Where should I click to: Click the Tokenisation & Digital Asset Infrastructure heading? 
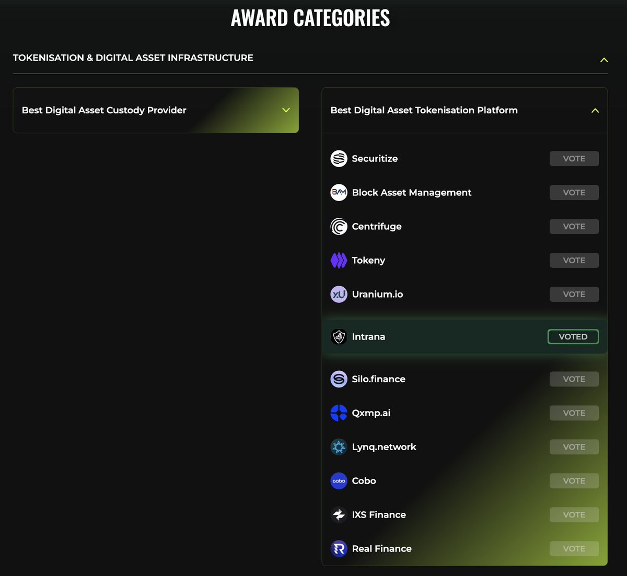(133, 58)
